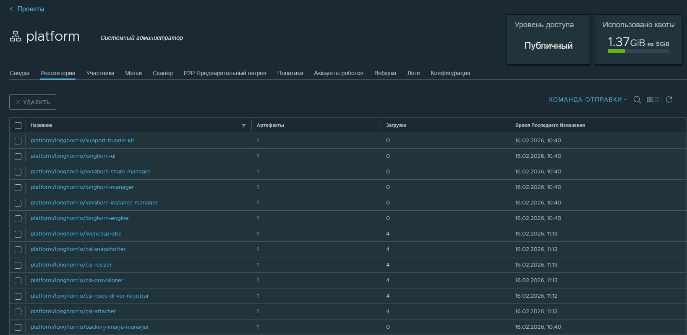The image size is (687, 335).
Task: Click the quota usage progress bar
Action: point(638,51)
